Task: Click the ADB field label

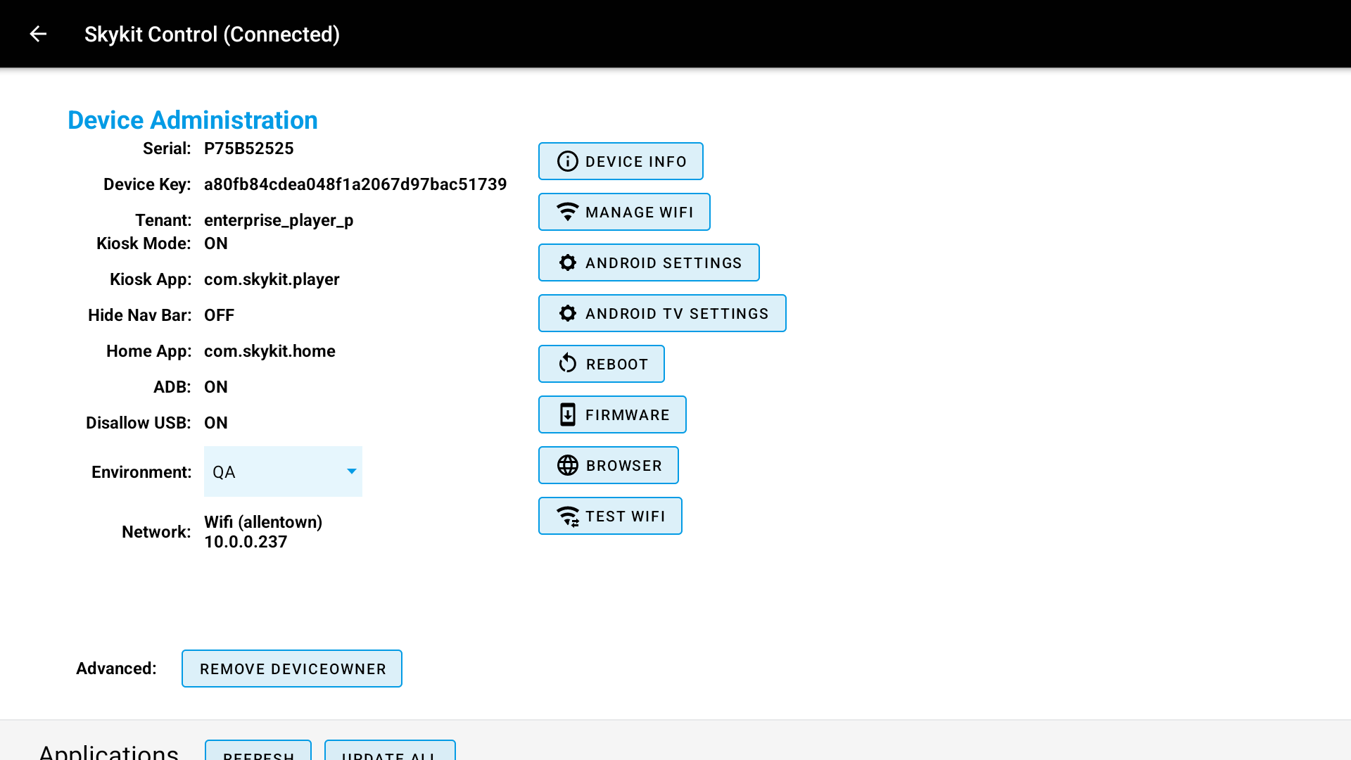Action: 172,387
